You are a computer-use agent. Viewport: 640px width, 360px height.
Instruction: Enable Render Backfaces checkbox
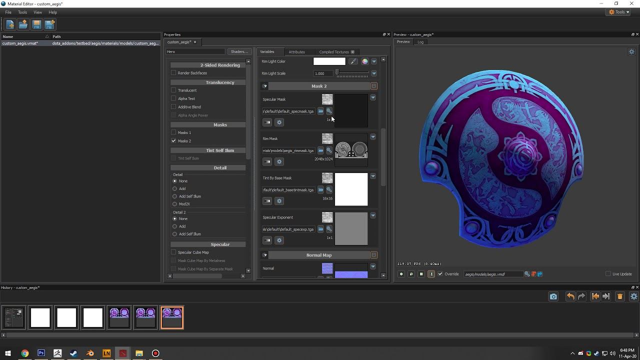pyautogui.click(x=173, y=73)
